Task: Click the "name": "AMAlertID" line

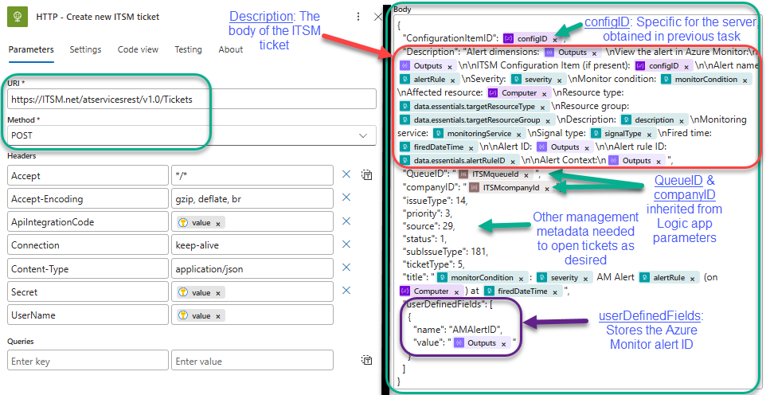Action: pos(458,329)
